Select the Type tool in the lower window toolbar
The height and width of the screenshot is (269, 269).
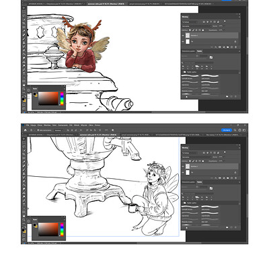(x=24, y=204)
